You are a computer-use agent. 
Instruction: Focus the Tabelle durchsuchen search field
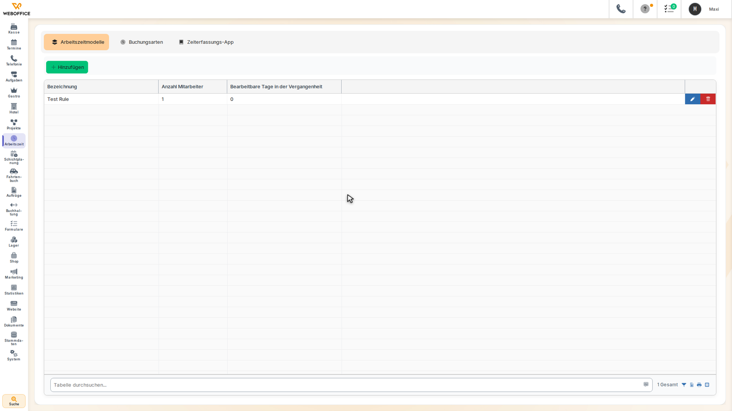(x=351, y=385)
